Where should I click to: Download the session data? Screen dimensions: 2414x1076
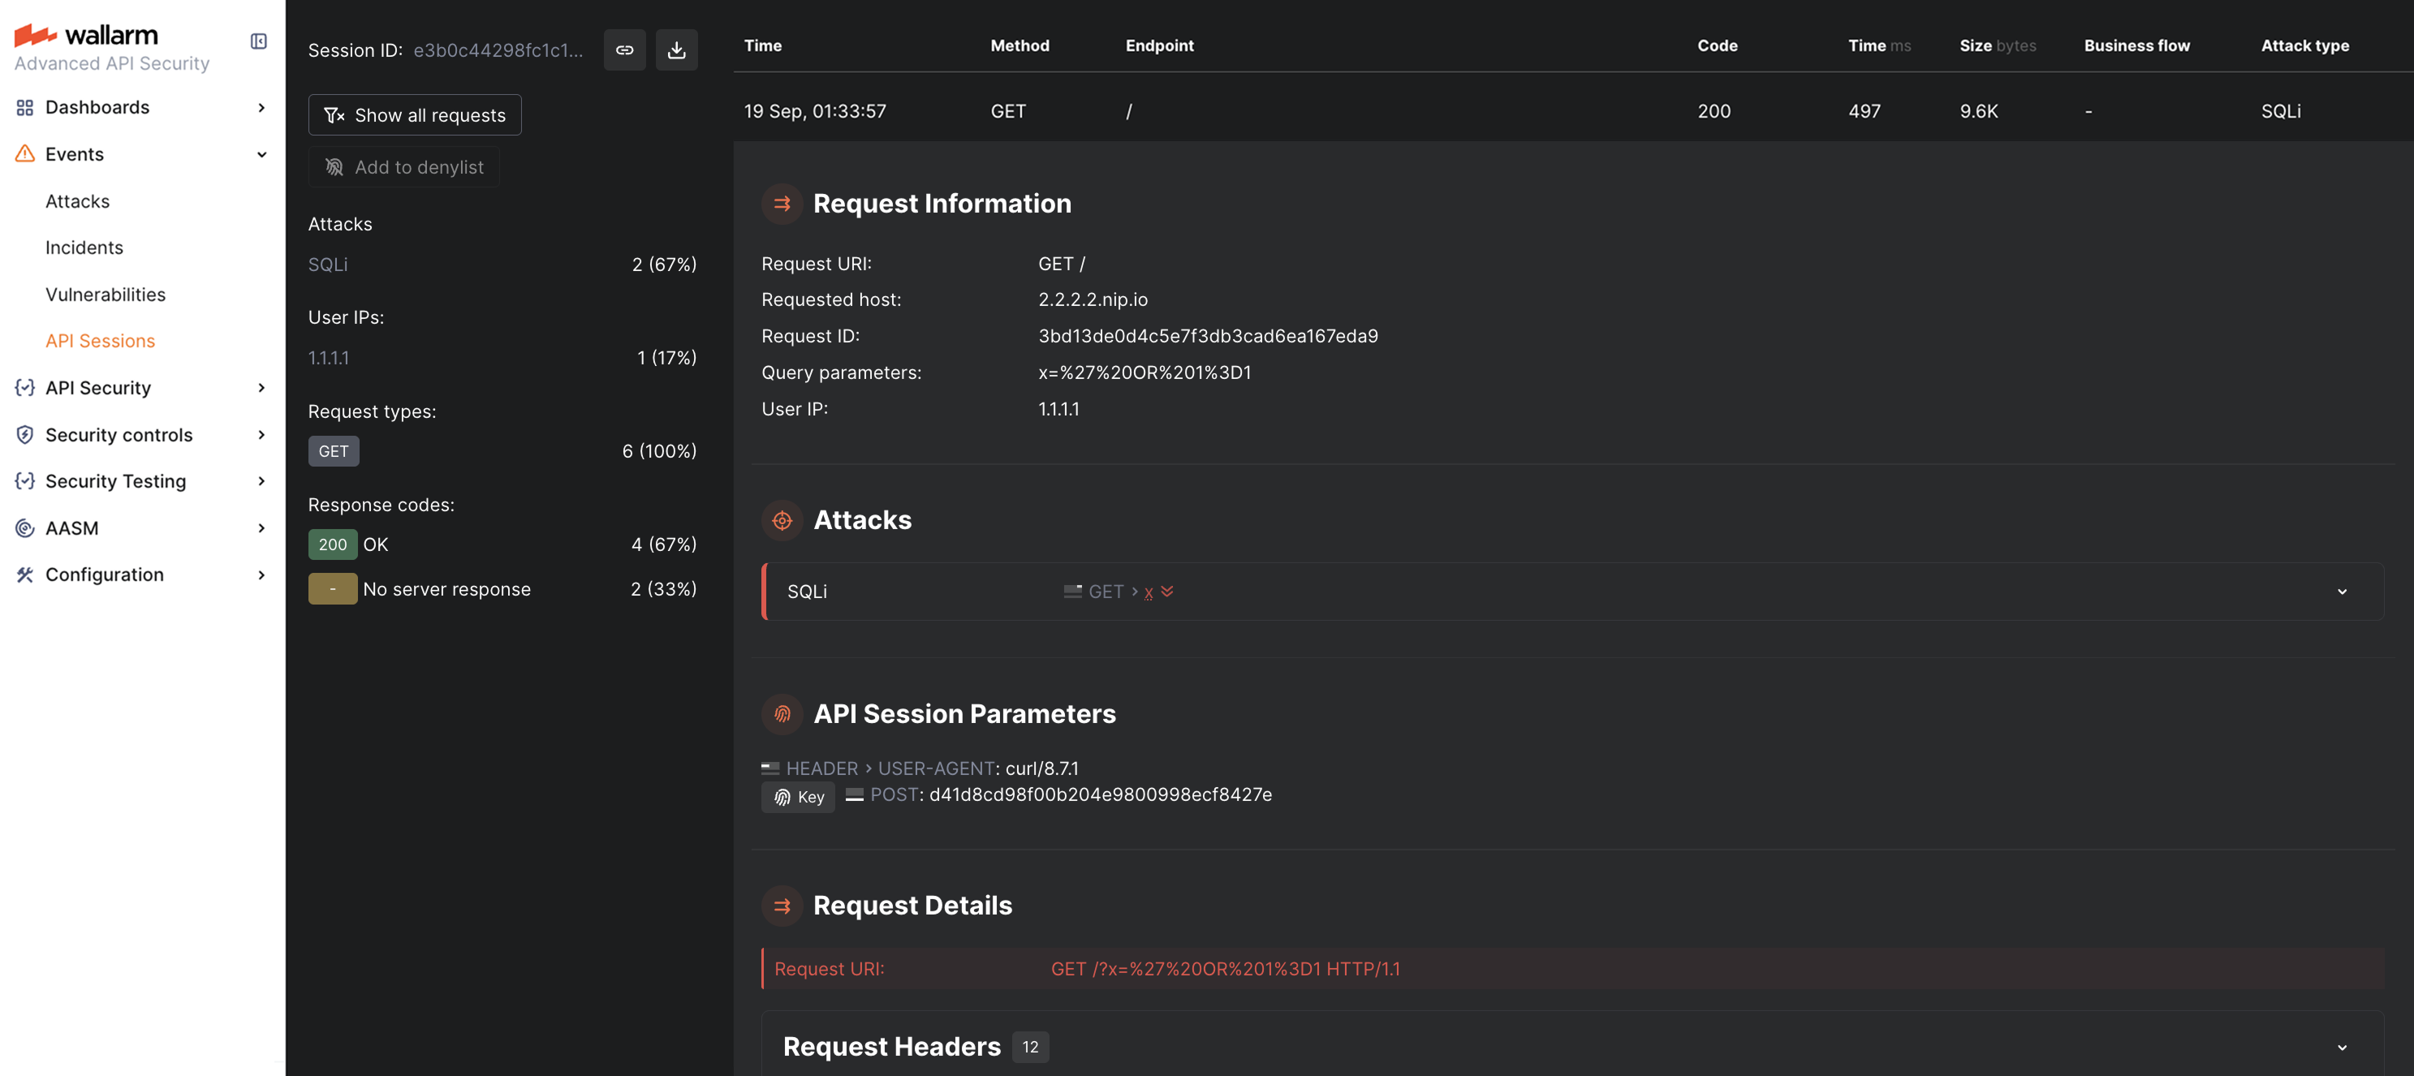pos(677,49)
